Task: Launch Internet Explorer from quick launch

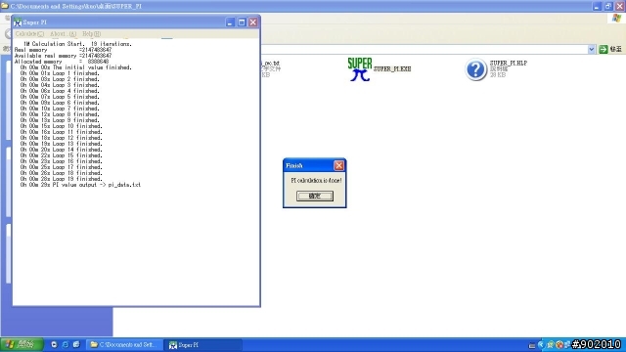Action: [x=66, y=345]
